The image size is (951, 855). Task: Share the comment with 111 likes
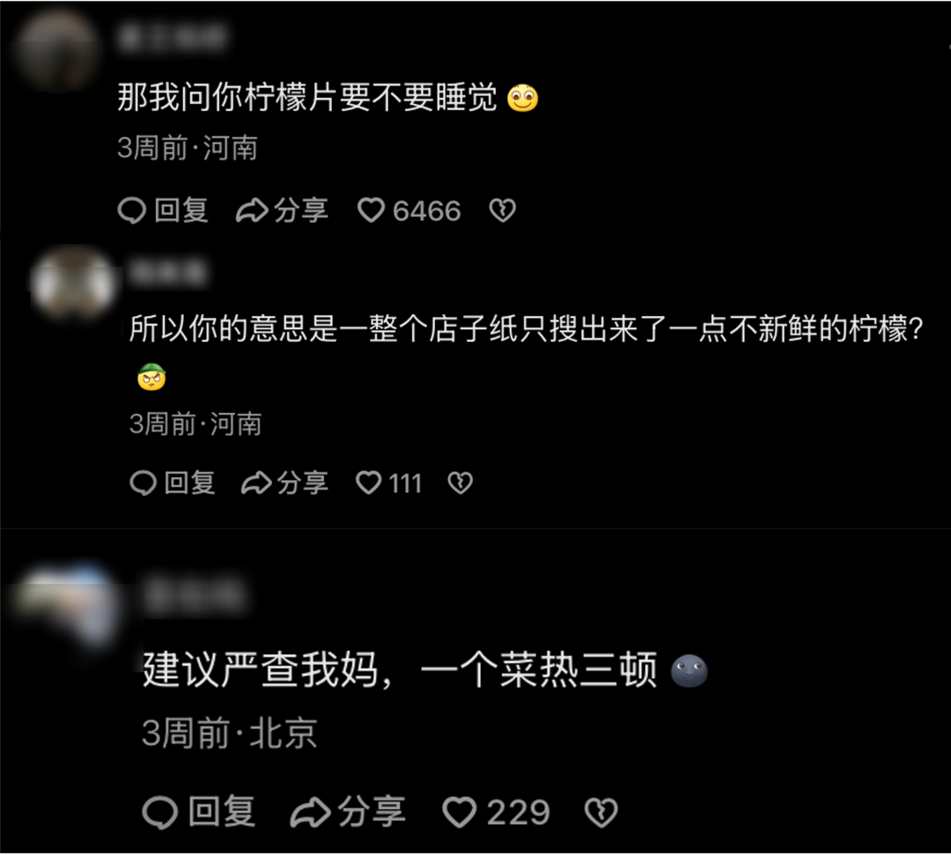pyautogui.click(x=284, y=483)
